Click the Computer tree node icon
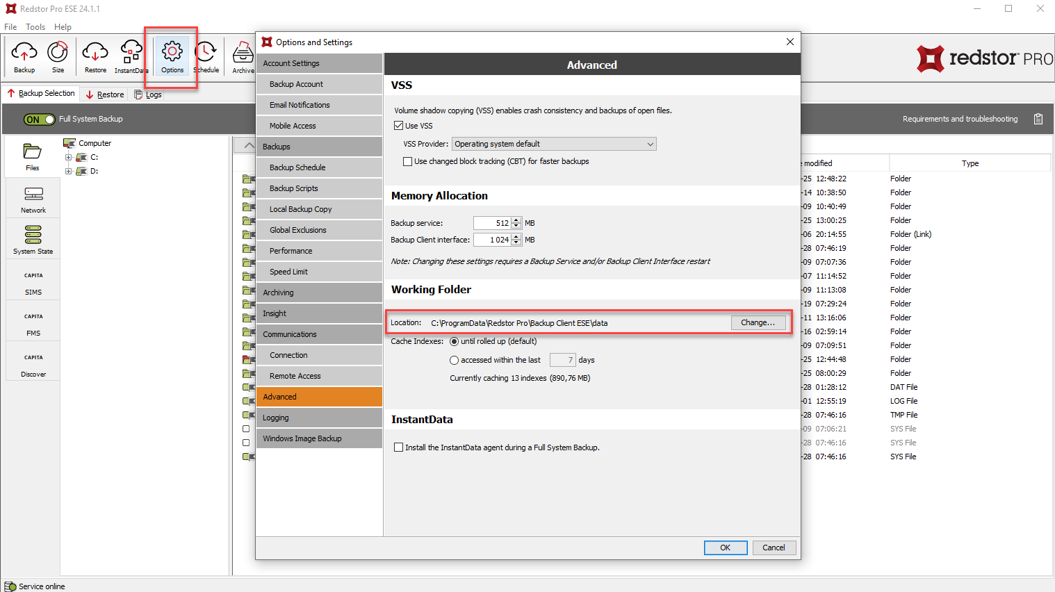The image size is (1055, 592). point(69,143)
